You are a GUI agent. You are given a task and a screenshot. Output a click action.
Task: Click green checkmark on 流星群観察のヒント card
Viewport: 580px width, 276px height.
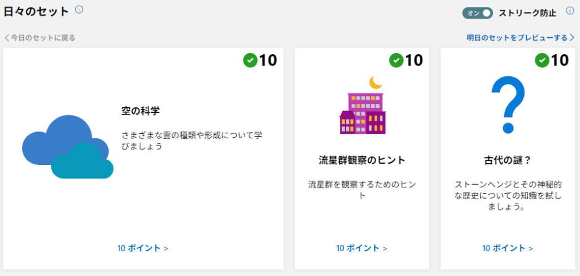point(396,60)
